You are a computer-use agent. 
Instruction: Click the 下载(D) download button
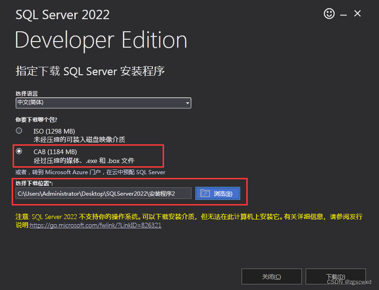coord(336,276)
